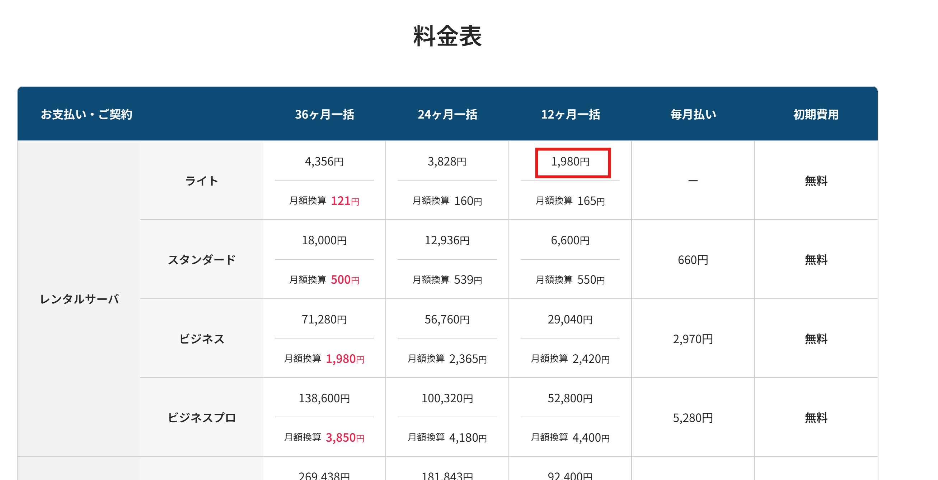Click the 初期費用 column header
The height and width of the screenshot is (480, 938).
click(x=816, y=115)
